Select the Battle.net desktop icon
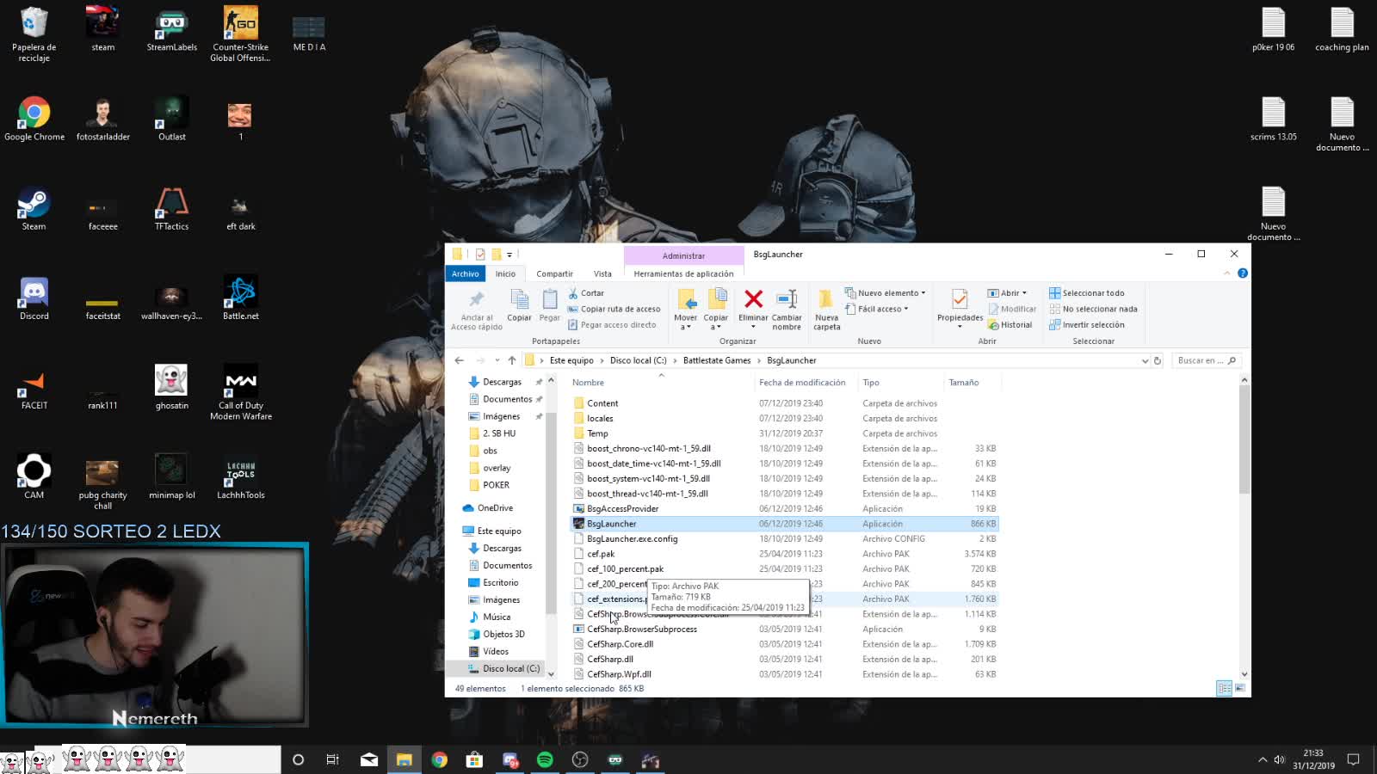The height and width of the screenshot is (774, 1377). [x=241, y=298]
